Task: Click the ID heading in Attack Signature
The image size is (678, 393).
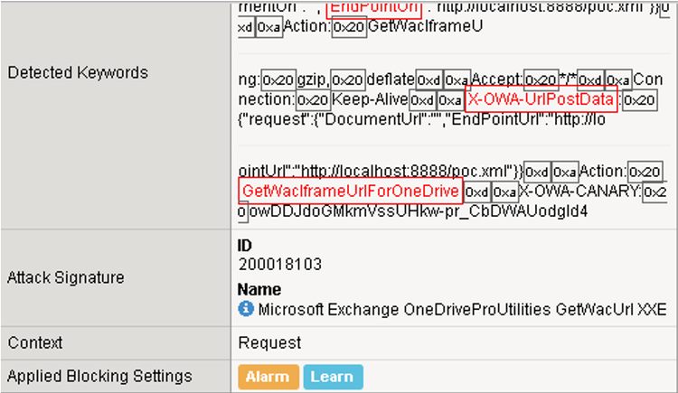Action: 245,246
